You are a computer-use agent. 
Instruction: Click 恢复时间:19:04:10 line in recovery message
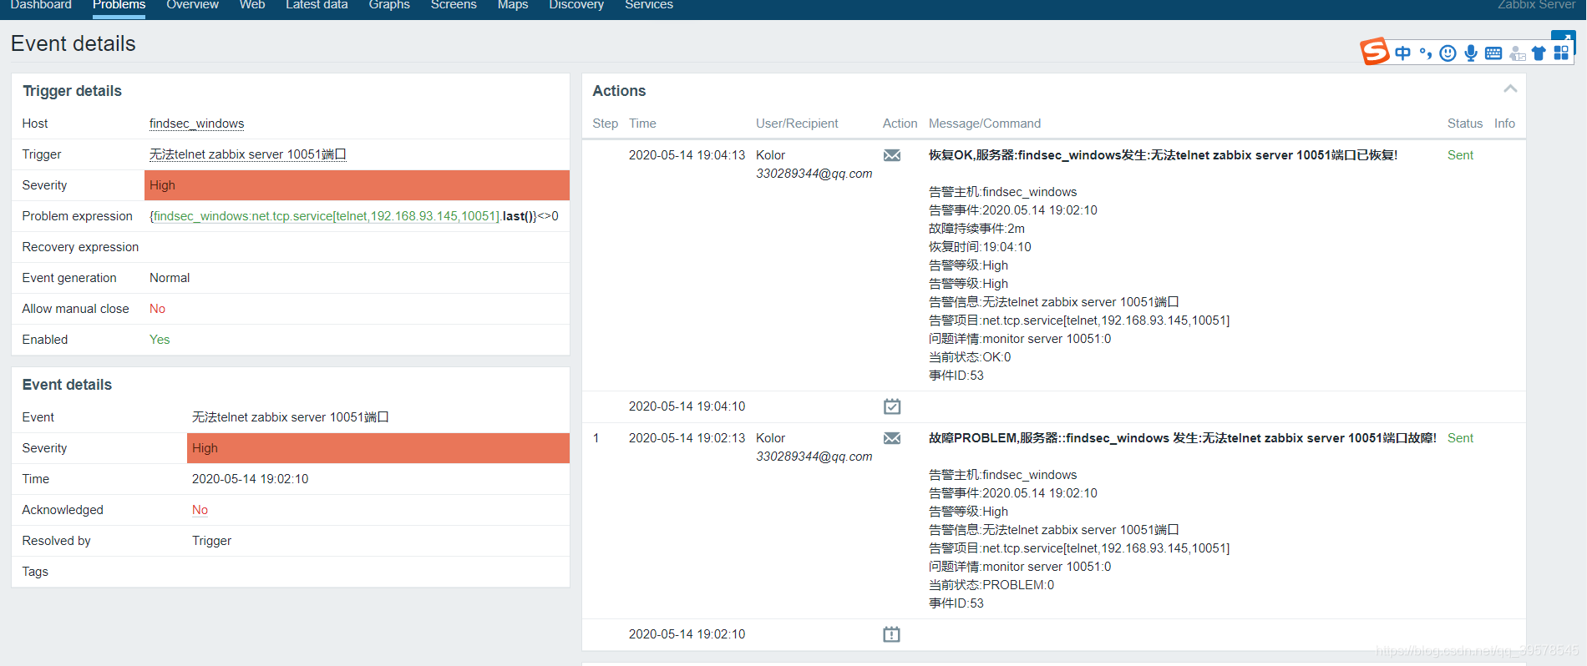[980, 247]
